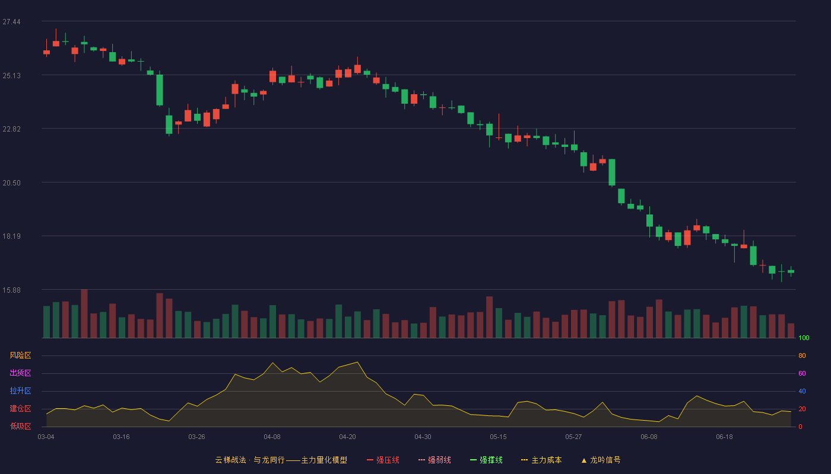Select the 风险区 zone label
The height and width of the screenshot is (474, 831).
click(20, 355)
